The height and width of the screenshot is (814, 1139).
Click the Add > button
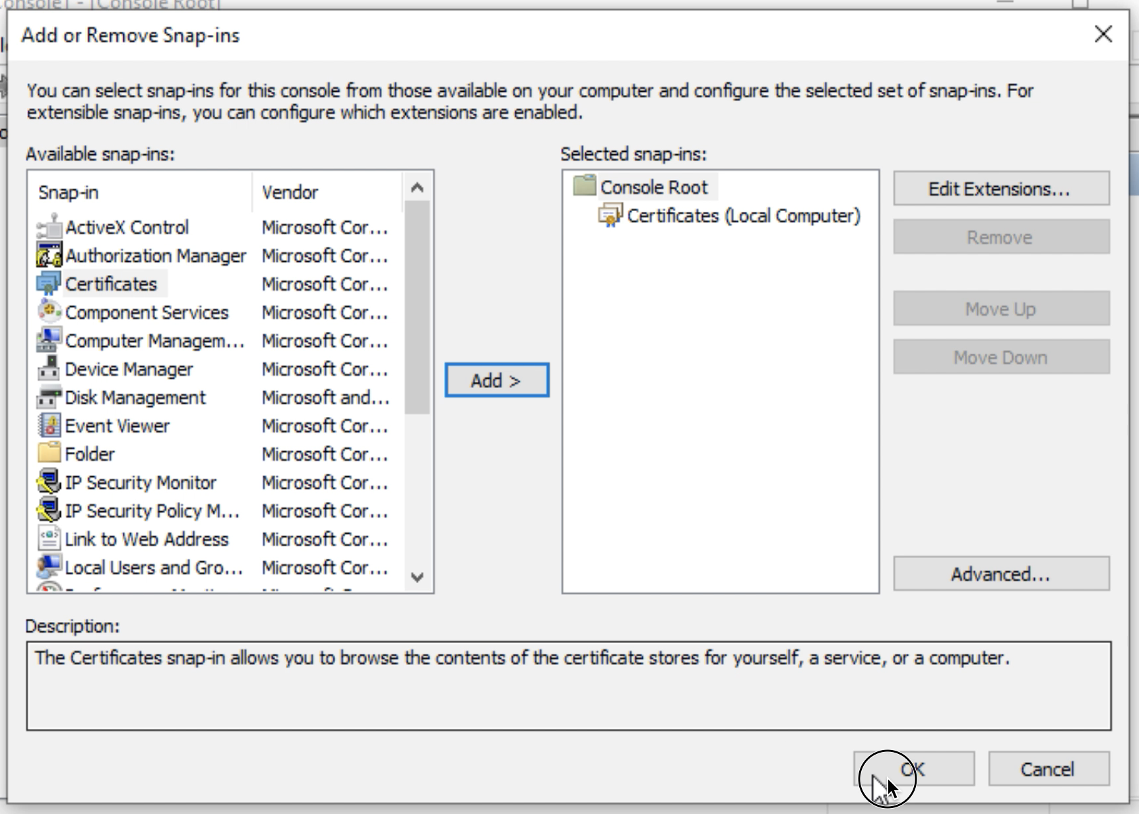click(496, 381)
